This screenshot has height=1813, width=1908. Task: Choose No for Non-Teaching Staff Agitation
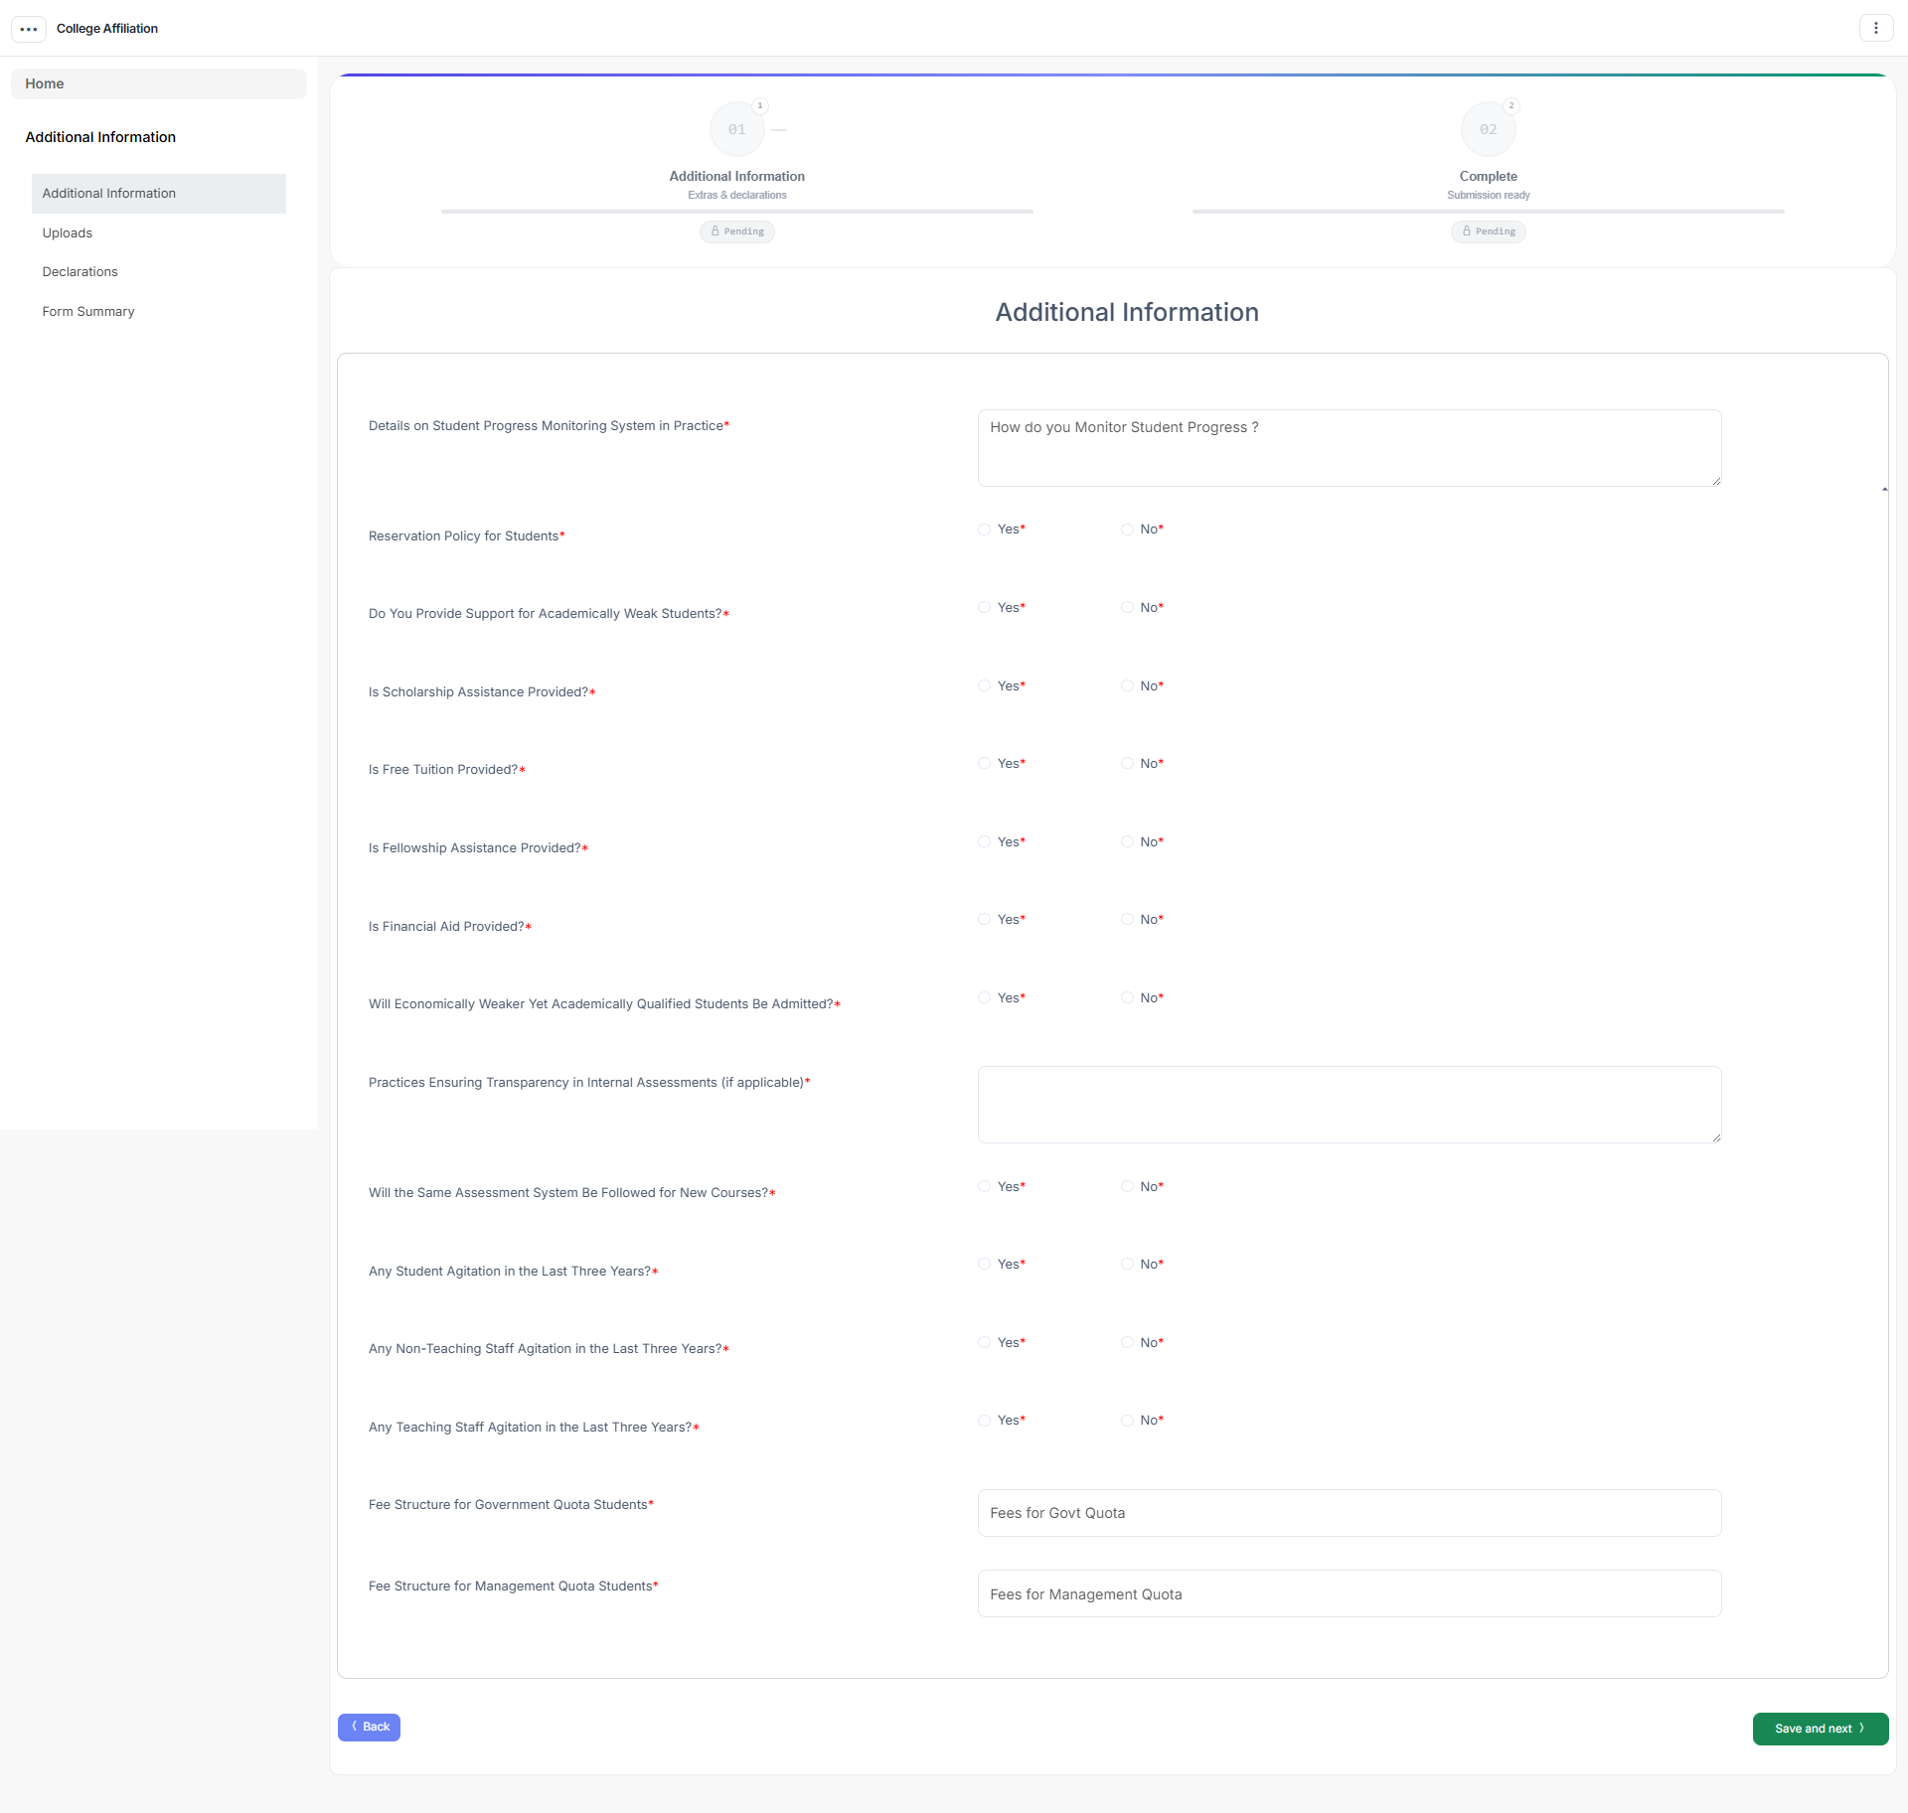1127,1342
